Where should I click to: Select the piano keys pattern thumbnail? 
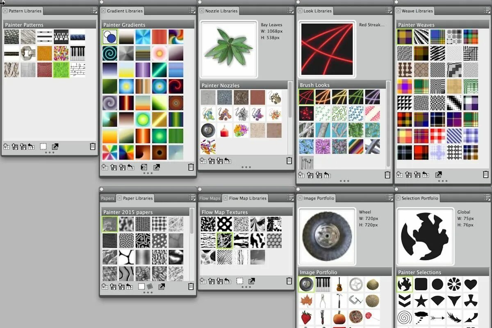[77, 53]
